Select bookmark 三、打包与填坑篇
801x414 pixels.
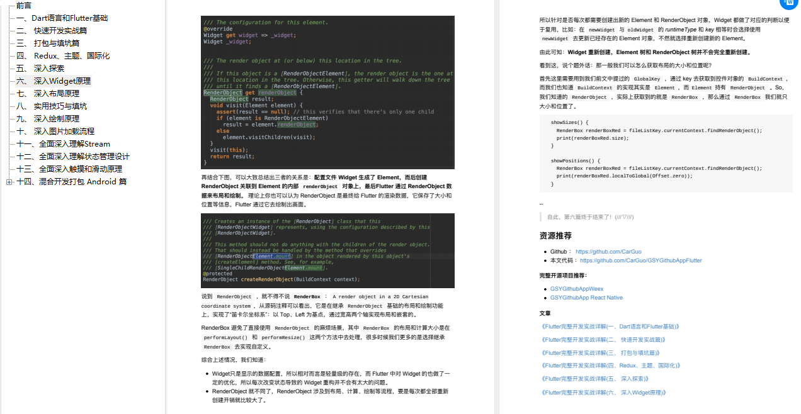tap(48, 43)
